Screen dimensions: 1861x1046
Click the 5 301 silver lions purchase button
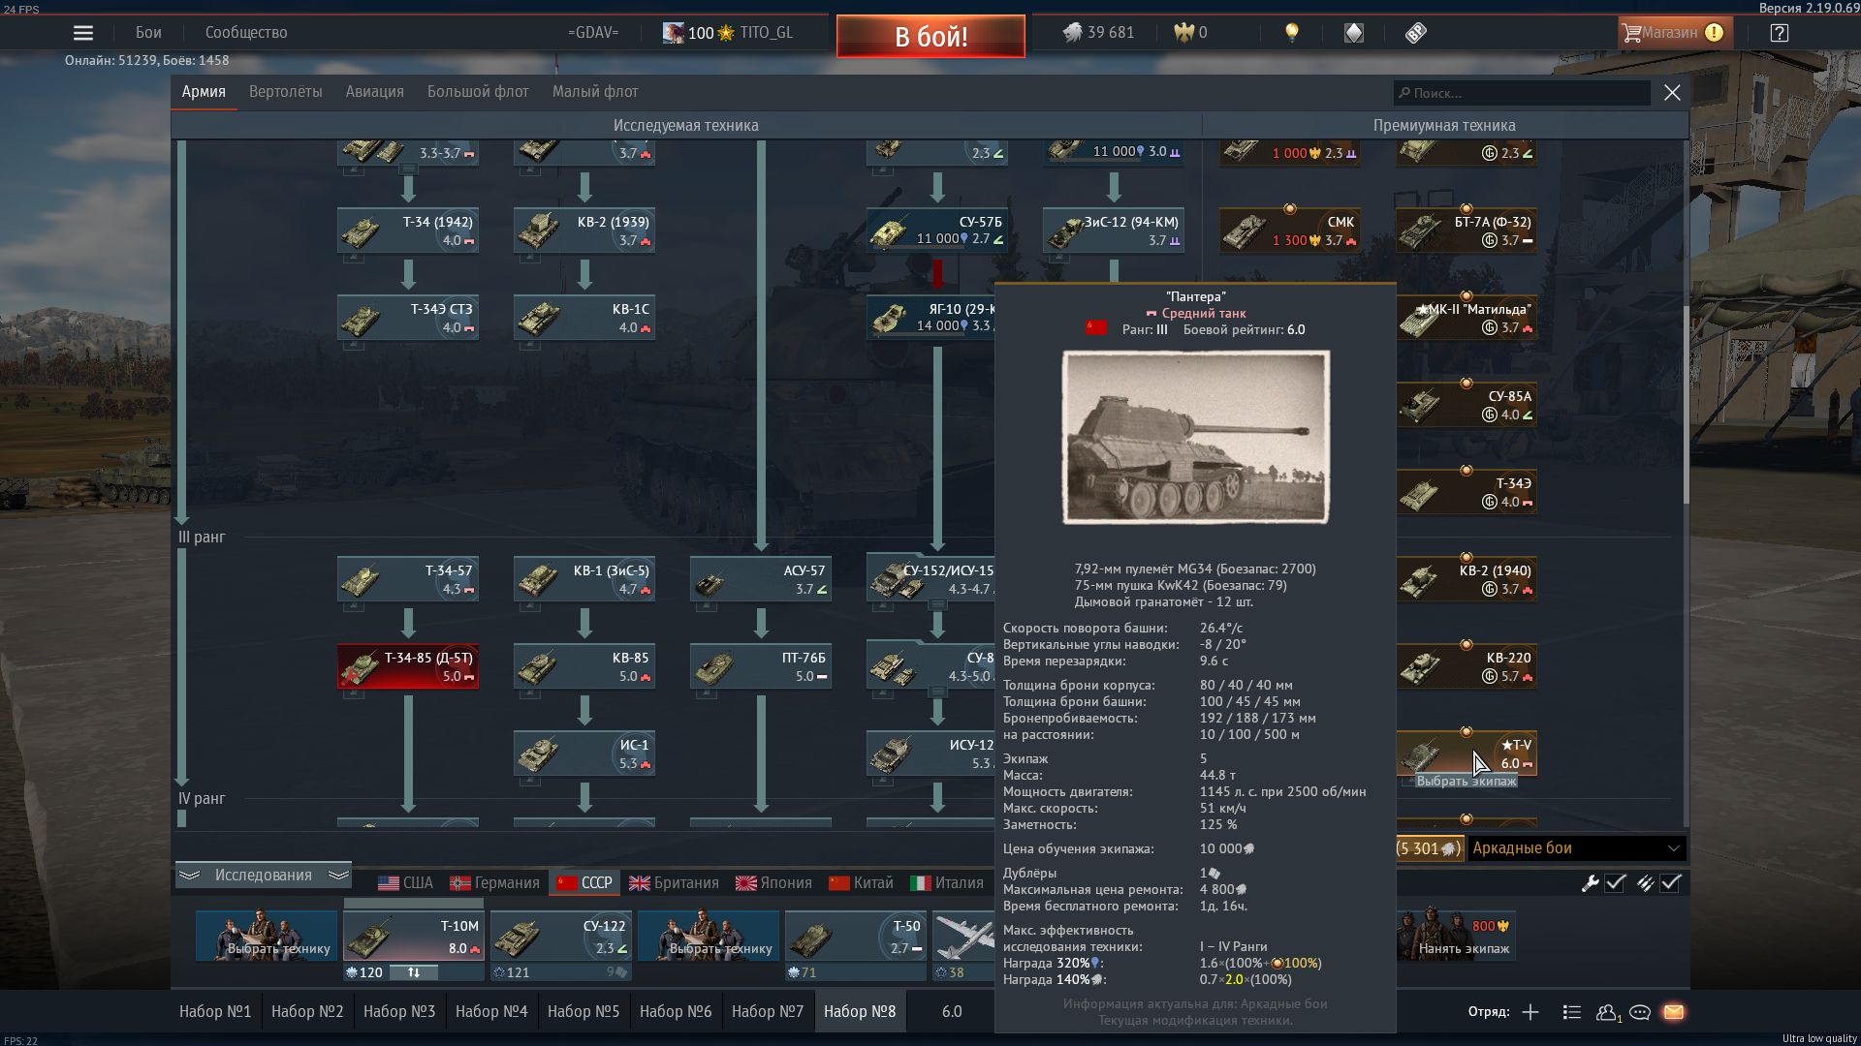(x=1429, y=847)
